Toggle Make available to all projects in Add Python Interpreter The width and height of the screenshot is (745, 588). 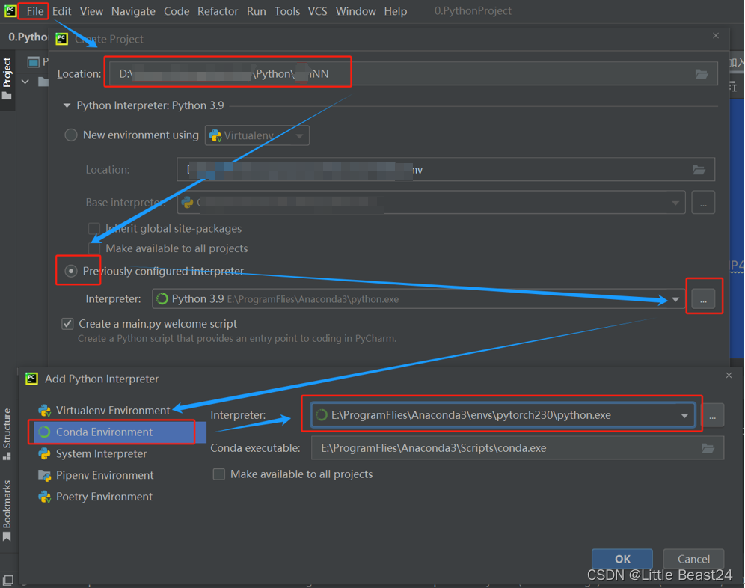pyautogui.click(x=219, y=474)
